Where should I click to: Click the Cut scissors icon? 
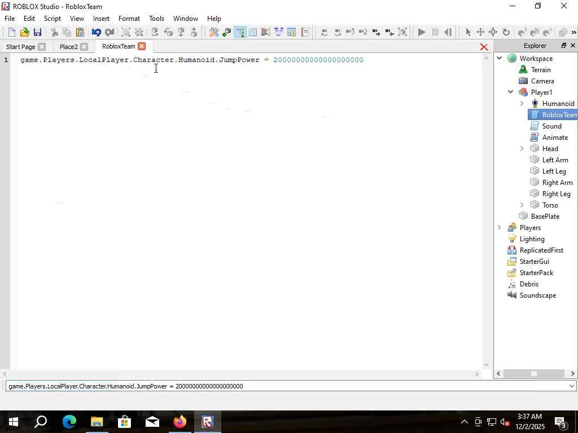[55, 32]
